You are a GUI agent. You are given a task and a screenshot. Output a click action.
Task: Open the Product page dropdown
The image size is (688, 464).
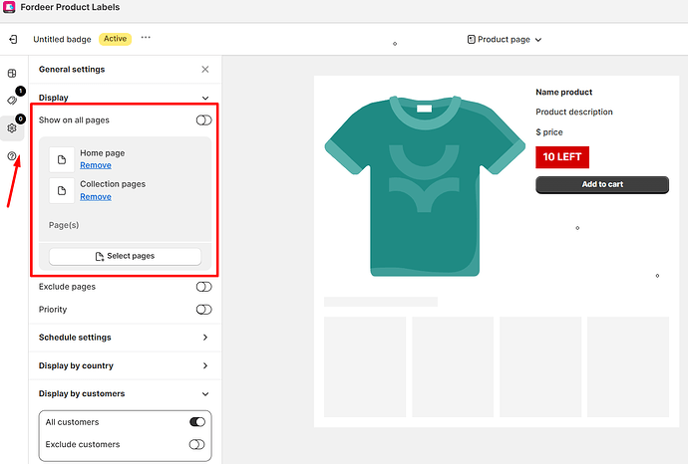pyautogui.click(x=505, y=40)
